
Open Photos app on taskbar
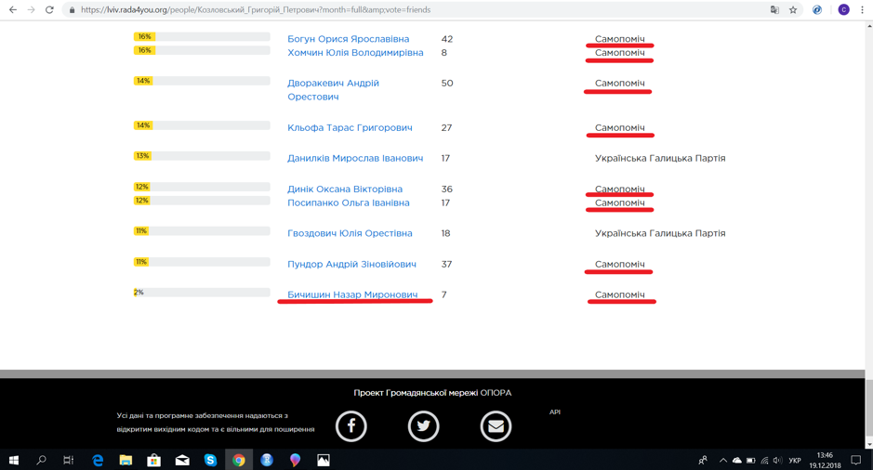pos(324,460)
